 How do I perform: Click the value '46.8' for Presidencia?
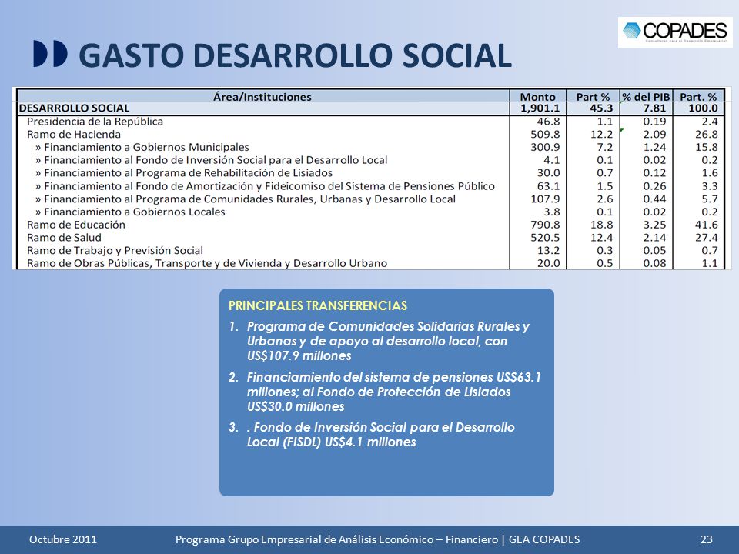pos(549,122)
